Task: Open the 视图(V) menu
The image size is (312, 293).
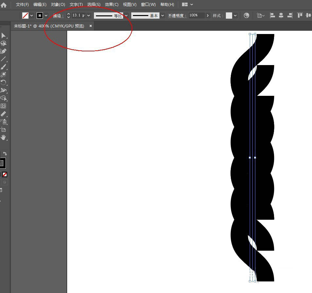Action: pyautogui.click(x=130, y=4)
